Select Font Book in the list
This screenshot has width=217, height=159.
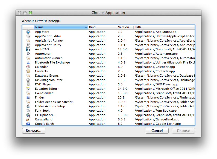pos(42,111)
